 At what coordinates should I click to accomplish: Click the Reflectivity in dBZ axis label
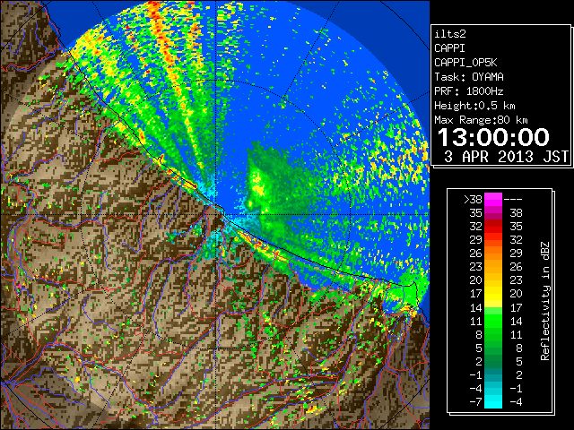pos(545,301)
